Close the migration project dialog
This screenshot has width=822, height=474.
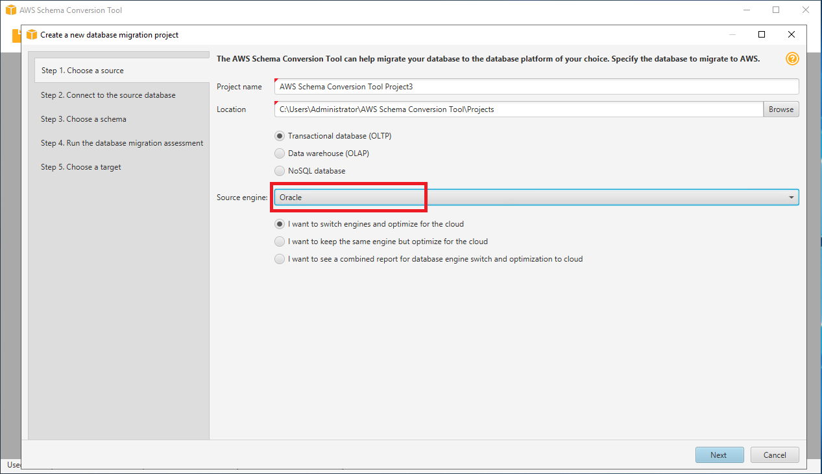click(792, 34)
